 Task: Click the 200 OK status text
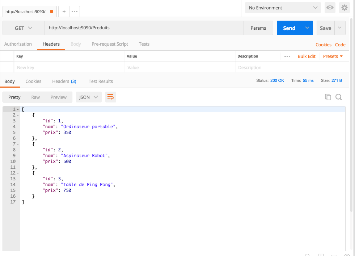277,80
